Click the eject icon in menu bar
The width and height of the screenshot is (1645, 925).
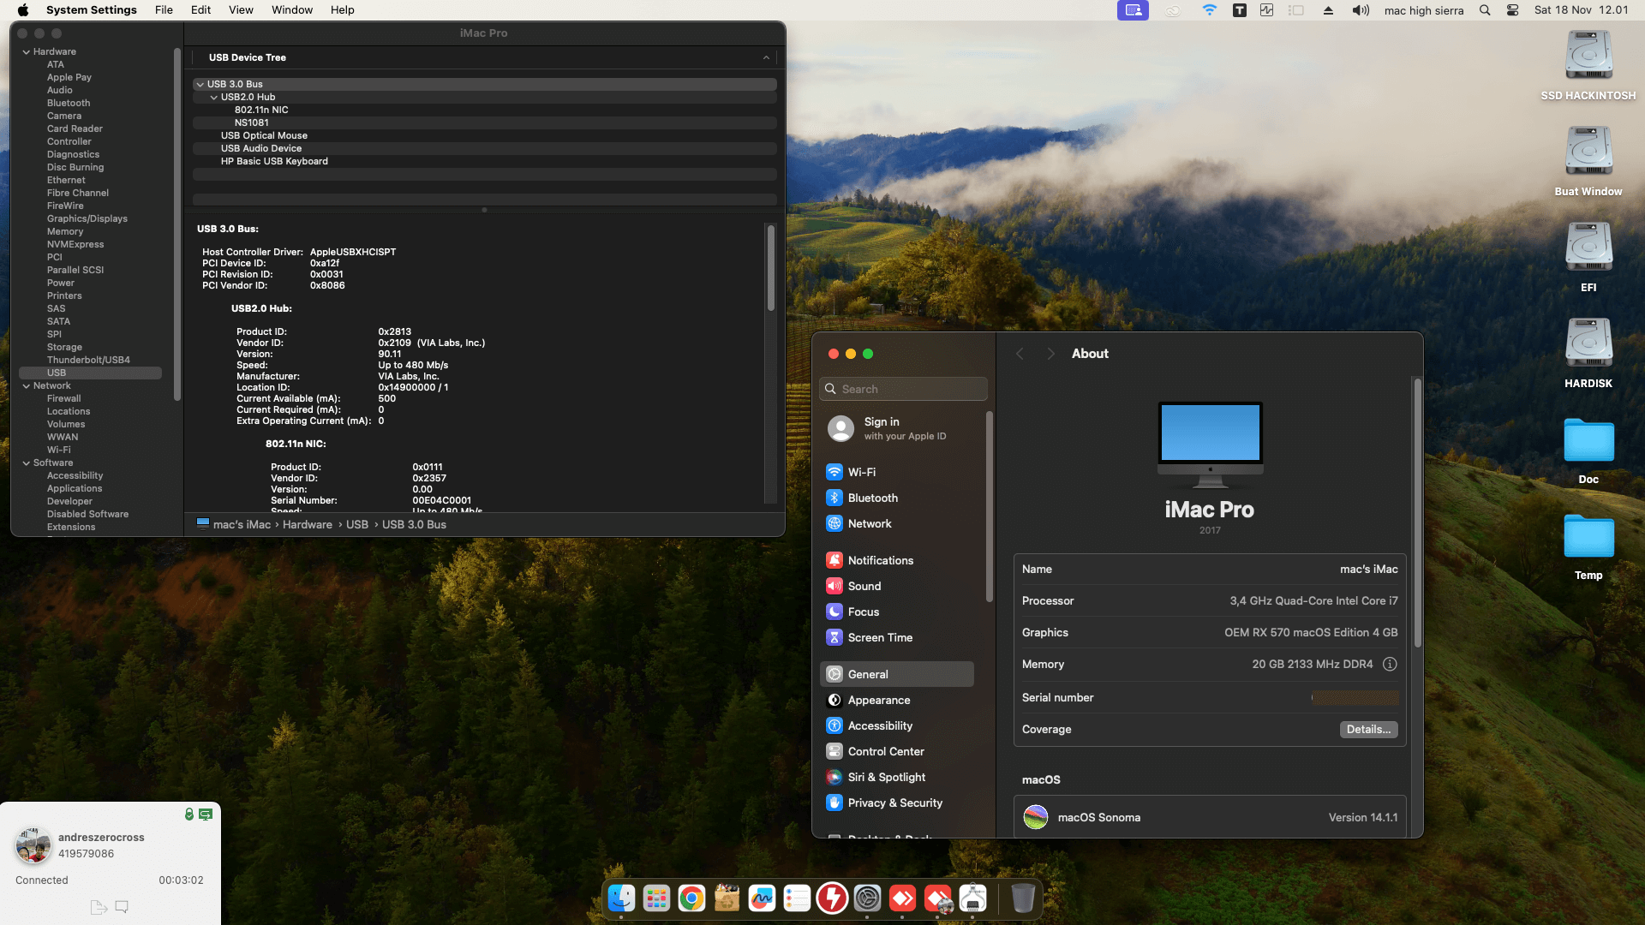pos(1328,10)
